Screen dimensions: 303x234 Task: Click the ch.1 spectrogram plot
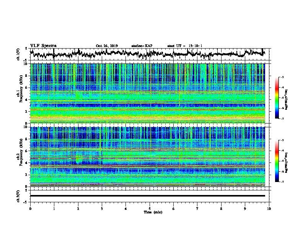(x=147, y=93)
